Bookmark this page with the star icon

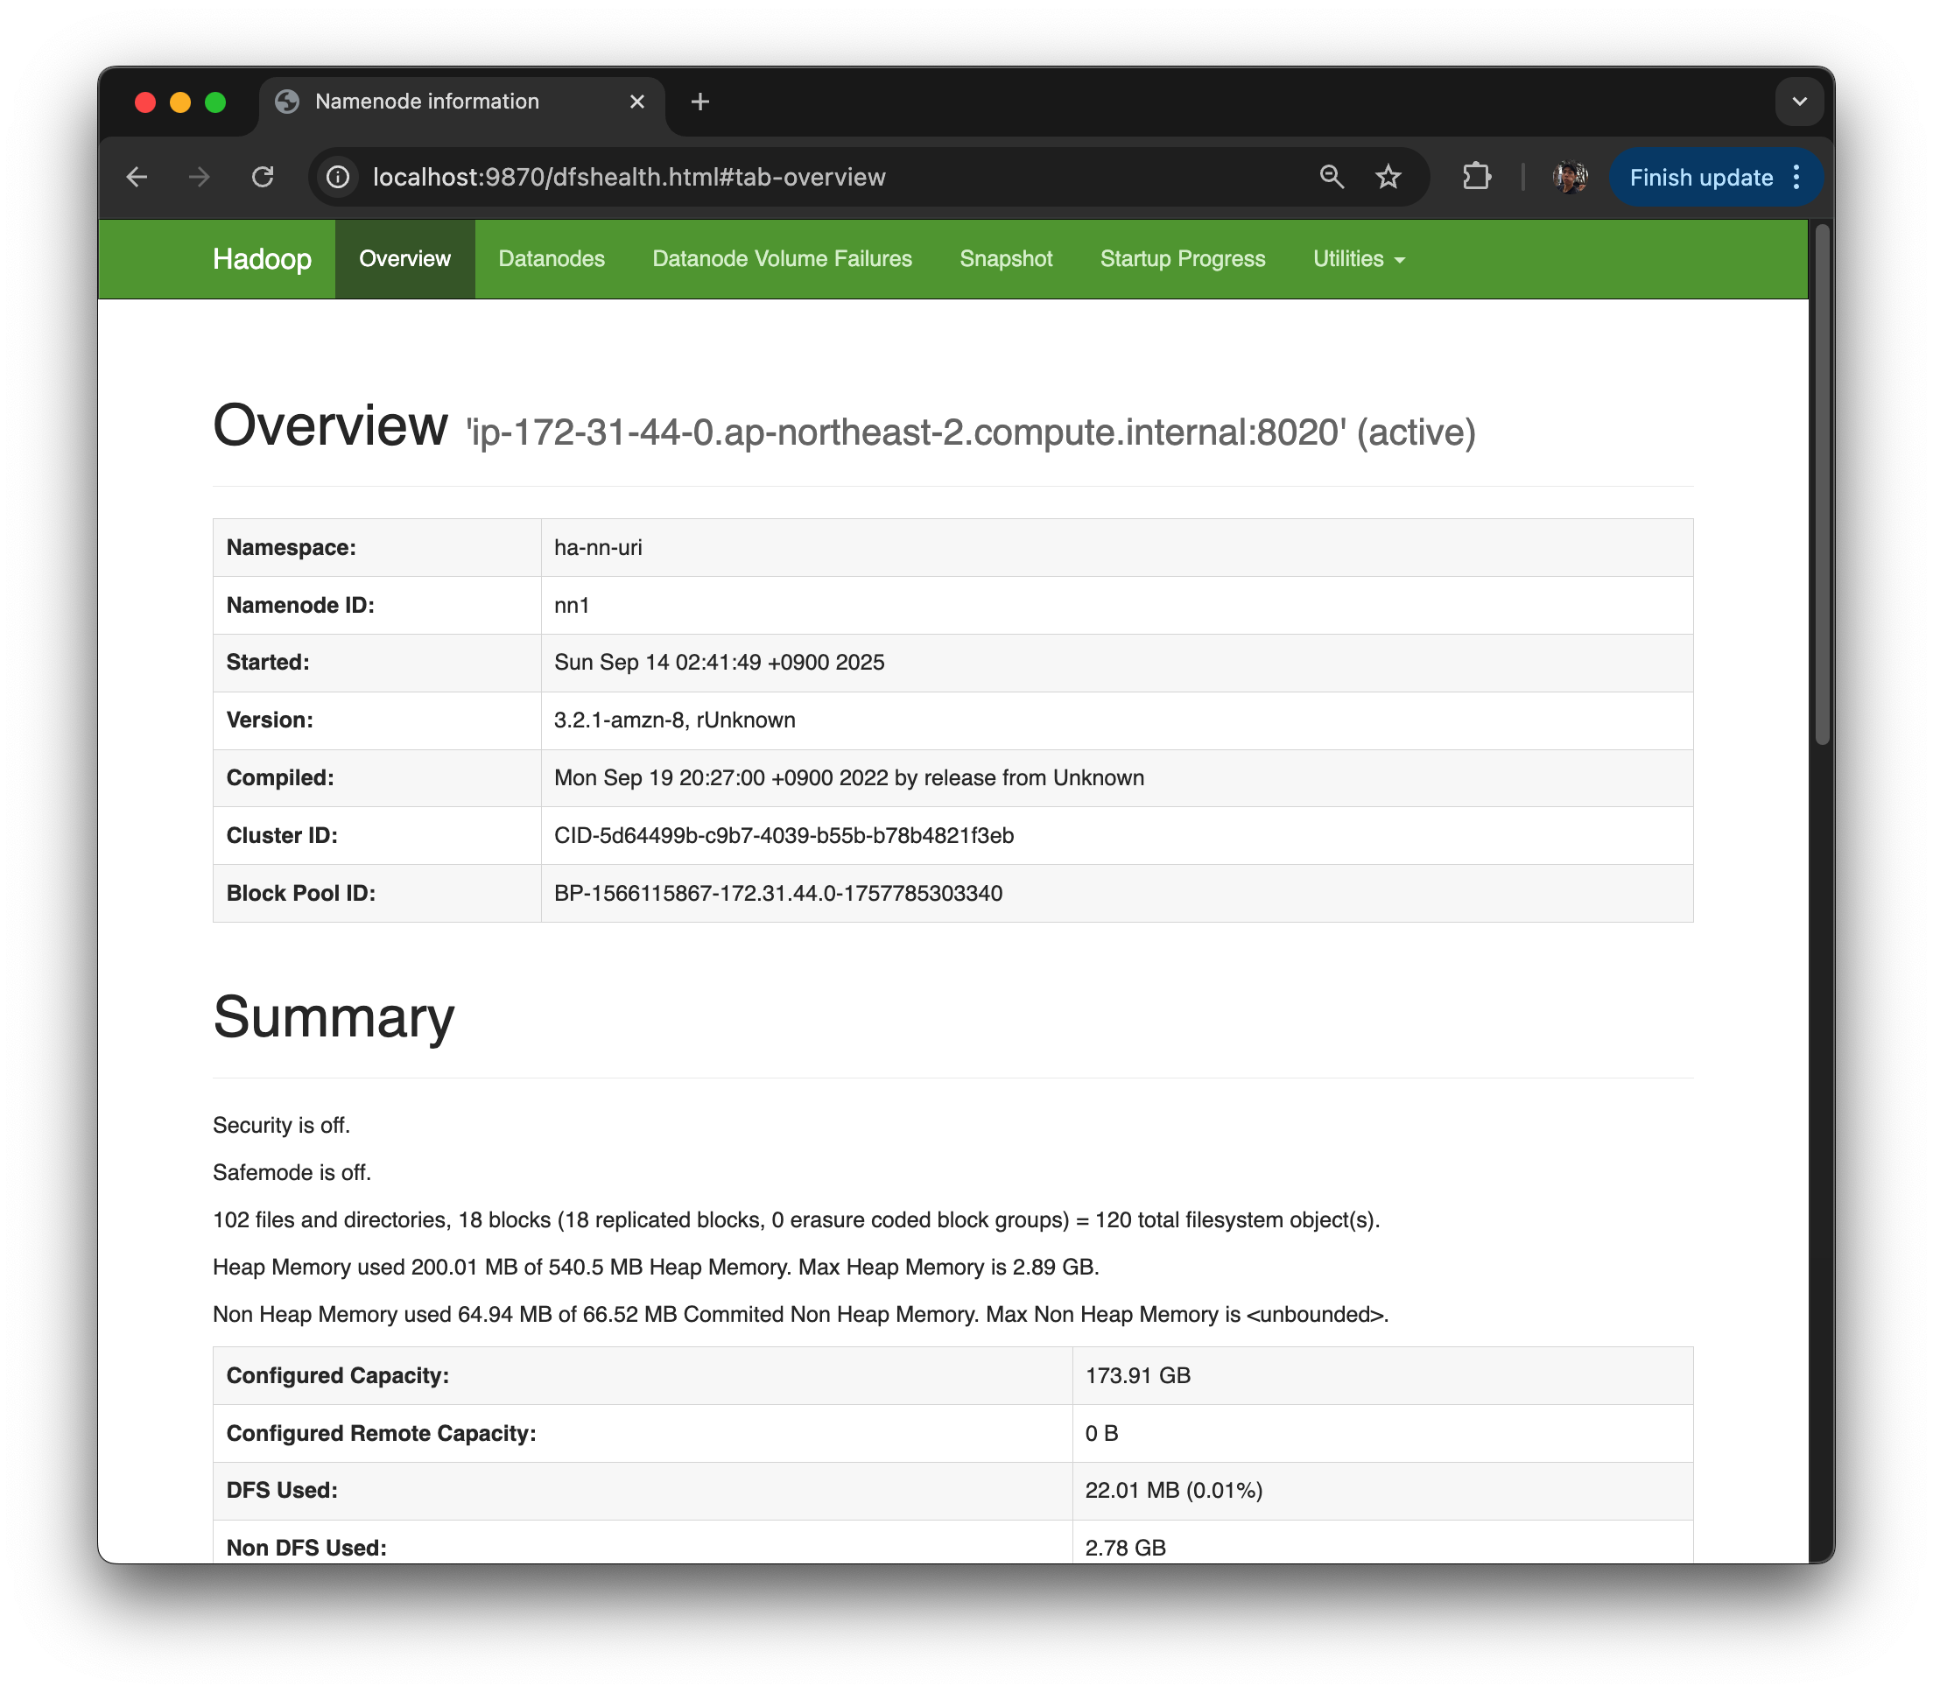1388,177
